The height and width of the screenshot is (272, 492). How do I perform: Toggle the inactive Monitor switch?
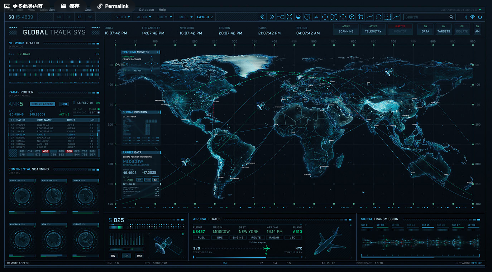(x=400, y=29)
